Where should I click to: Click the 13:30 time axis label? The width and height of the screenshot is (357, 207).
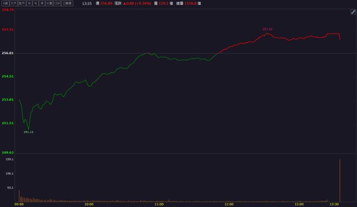(x=334, y=204)
